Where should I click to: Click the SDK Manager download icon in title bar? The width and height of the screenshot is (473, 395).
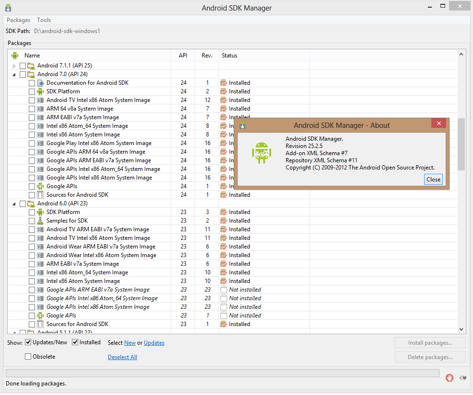8,8
